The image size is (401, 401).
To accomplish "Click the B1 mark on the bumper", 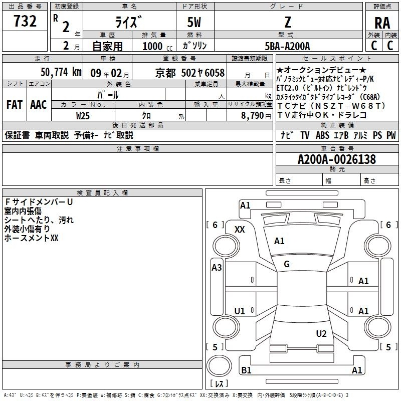I will [x=246, y=370].
